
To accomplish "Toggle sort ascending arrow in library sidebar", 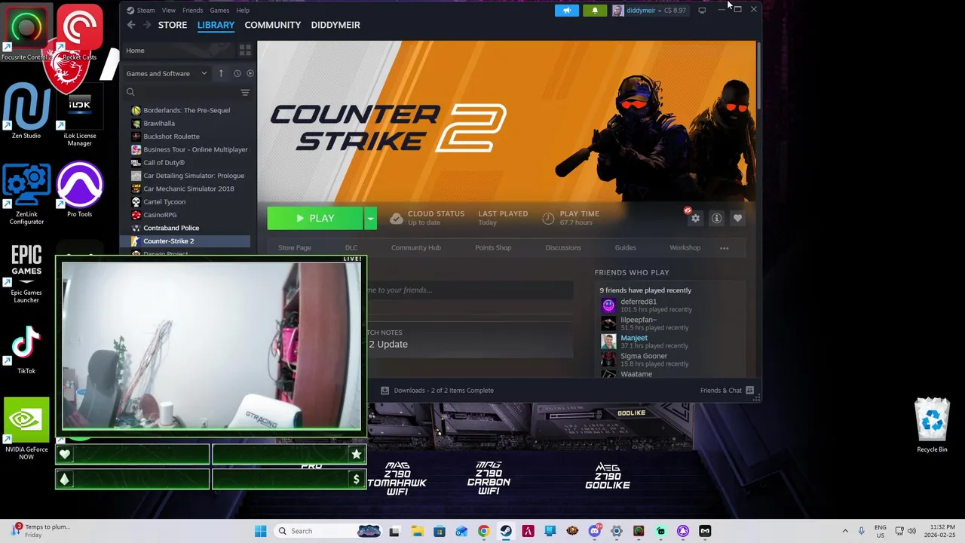I will click(221, 73).
